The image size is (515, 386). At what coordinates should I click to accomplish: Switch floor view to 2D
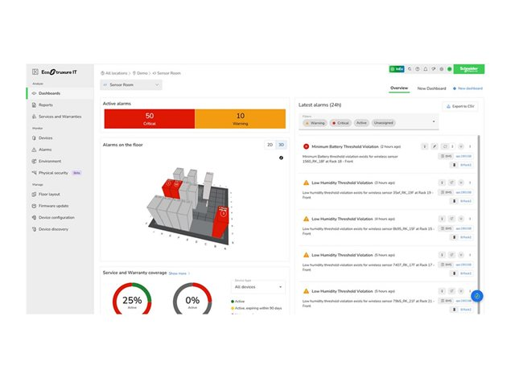[x=270, y=145]
